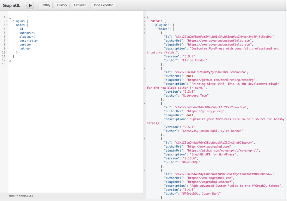Open the History panel
This screenshot has width=287, height=201.
[62, 5]
